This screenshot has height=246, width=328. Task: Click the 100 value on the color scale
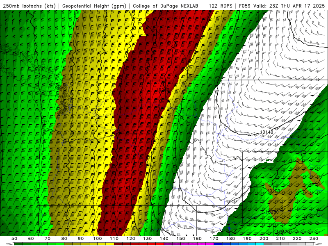(98, 239)
